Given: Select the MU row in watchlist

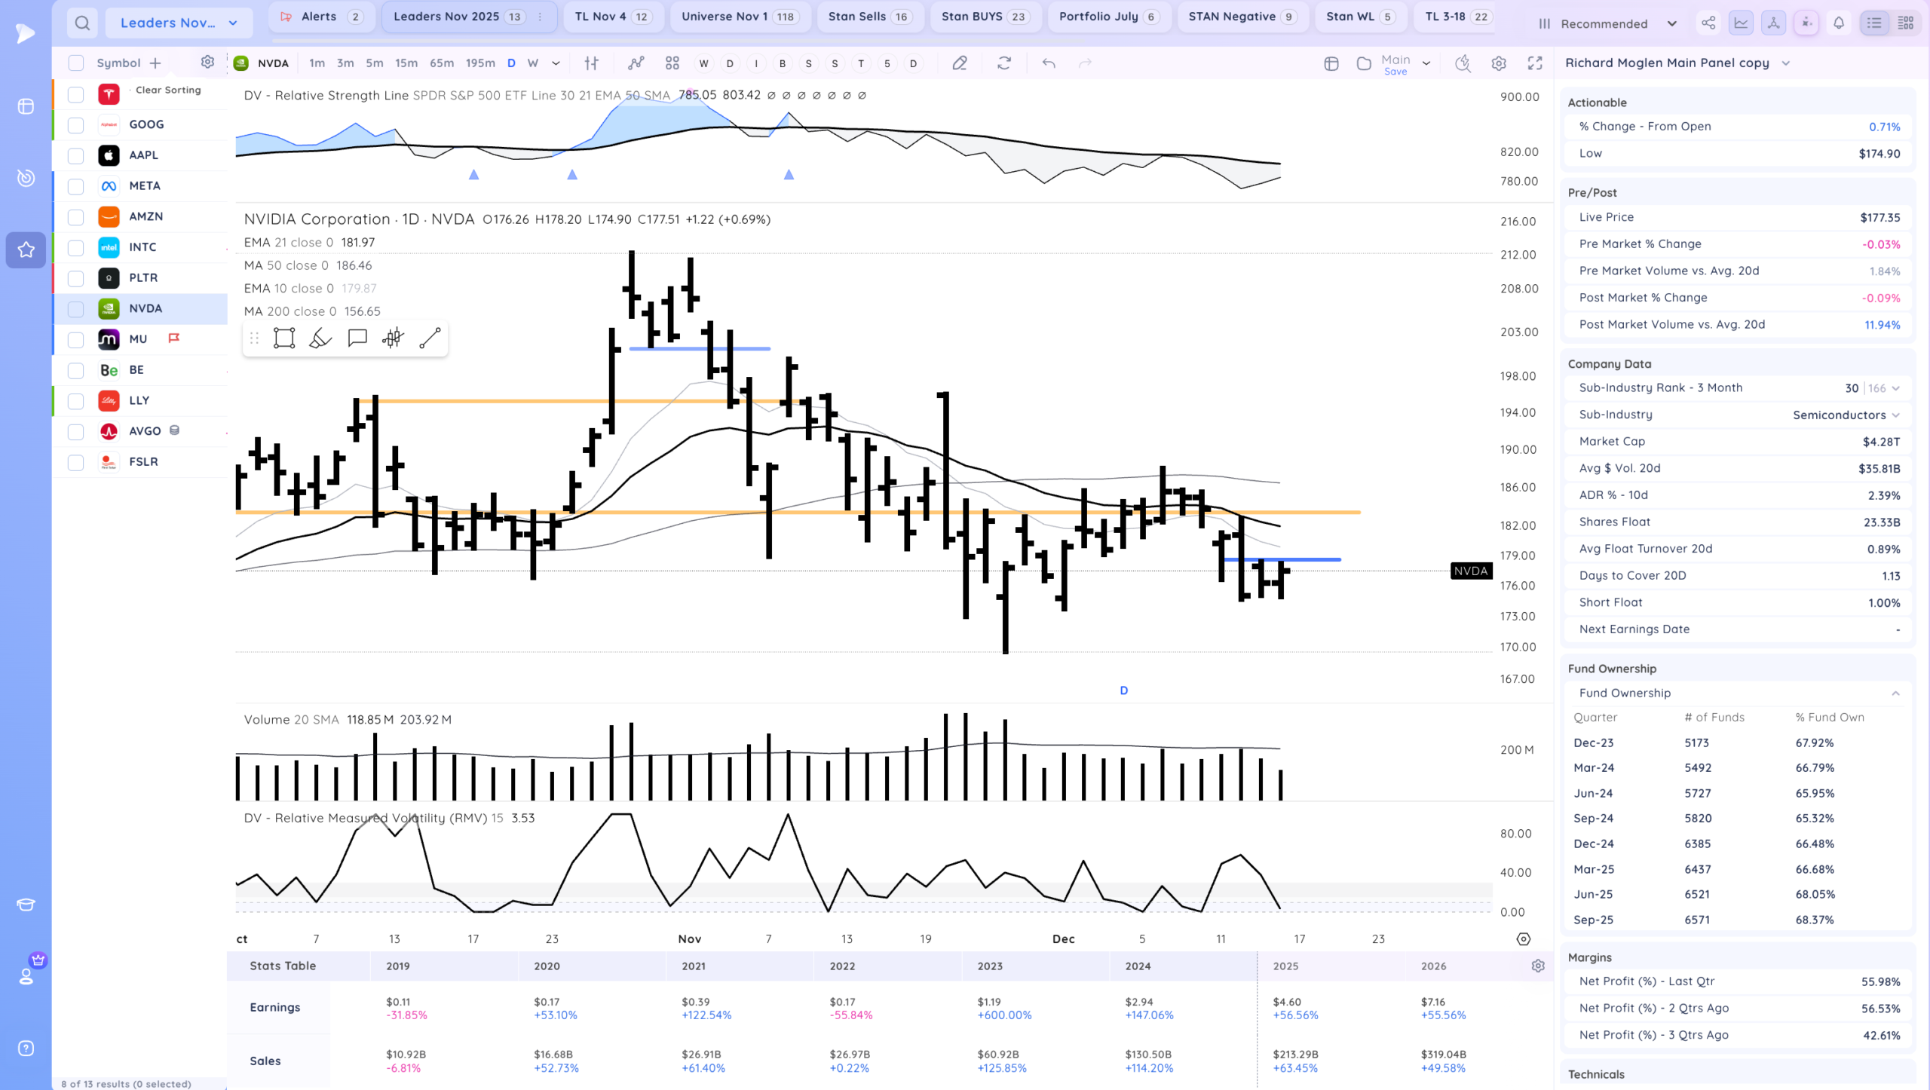Looking at the screenshot, I should tap(138, 339).
